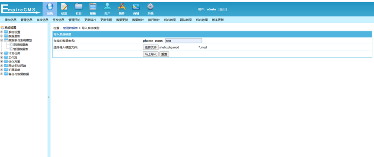Select the 备份与恢复数据 tree label
The height and width of the screenshot is (157, 374).
(x=19, y=74)
